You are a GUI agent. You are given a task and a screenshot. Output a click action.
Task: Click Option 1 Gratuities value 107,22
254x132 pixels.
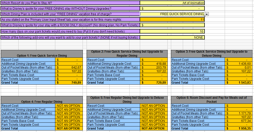69,71
